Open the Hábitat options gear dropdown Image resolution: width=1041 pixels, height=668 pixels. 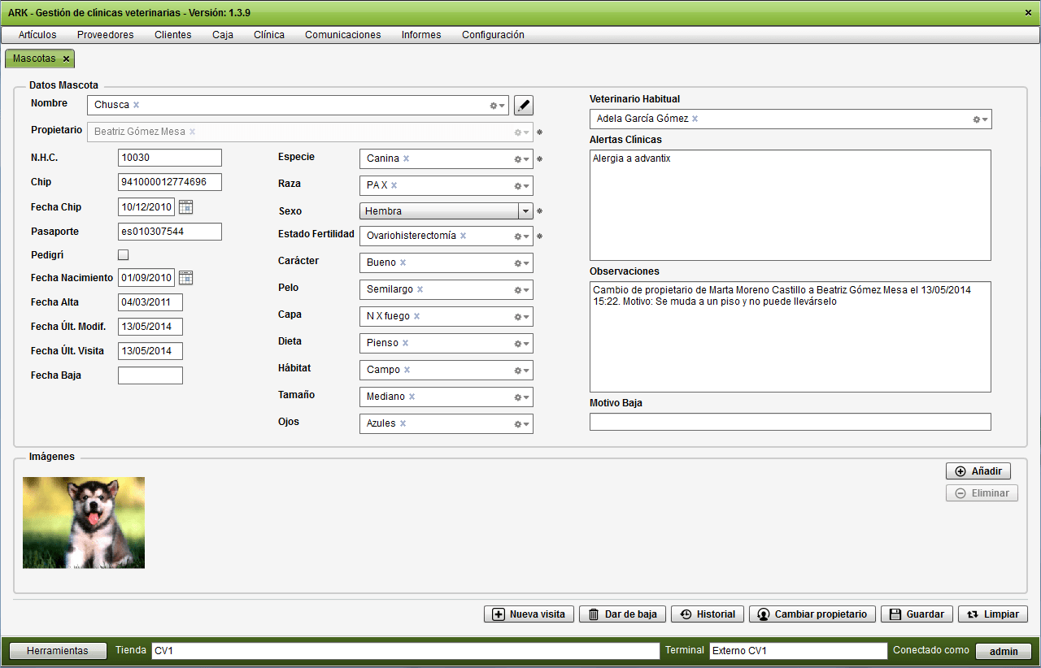[521, 371]
